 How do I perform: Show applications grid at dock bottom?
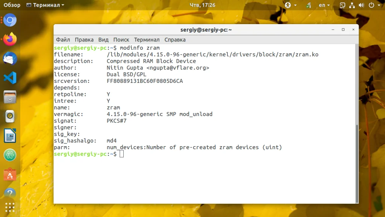[x=10, y=208]
